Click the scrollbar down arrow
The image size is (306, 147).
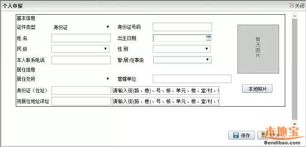[x=295, y=124]
